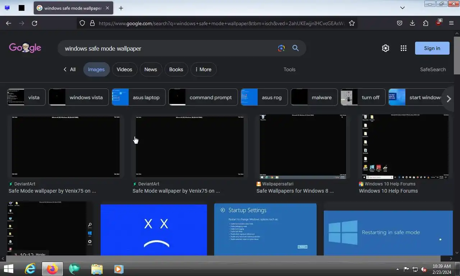Viewport: 460px width, 276px height.
Task: Open Google quick settings gear
Action: pos(386,48)
